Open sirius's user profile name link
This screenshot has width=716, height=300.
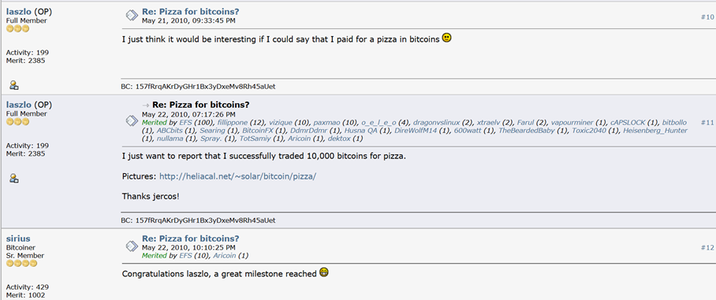tap(18, 239)
